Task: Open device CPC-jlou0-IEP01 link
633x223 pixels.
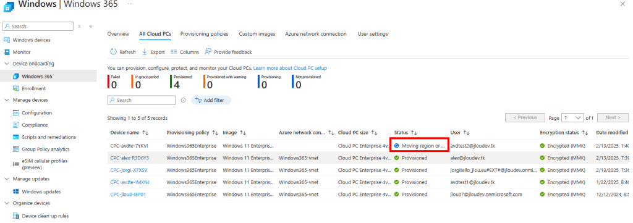Action: (x=128, y=195)
